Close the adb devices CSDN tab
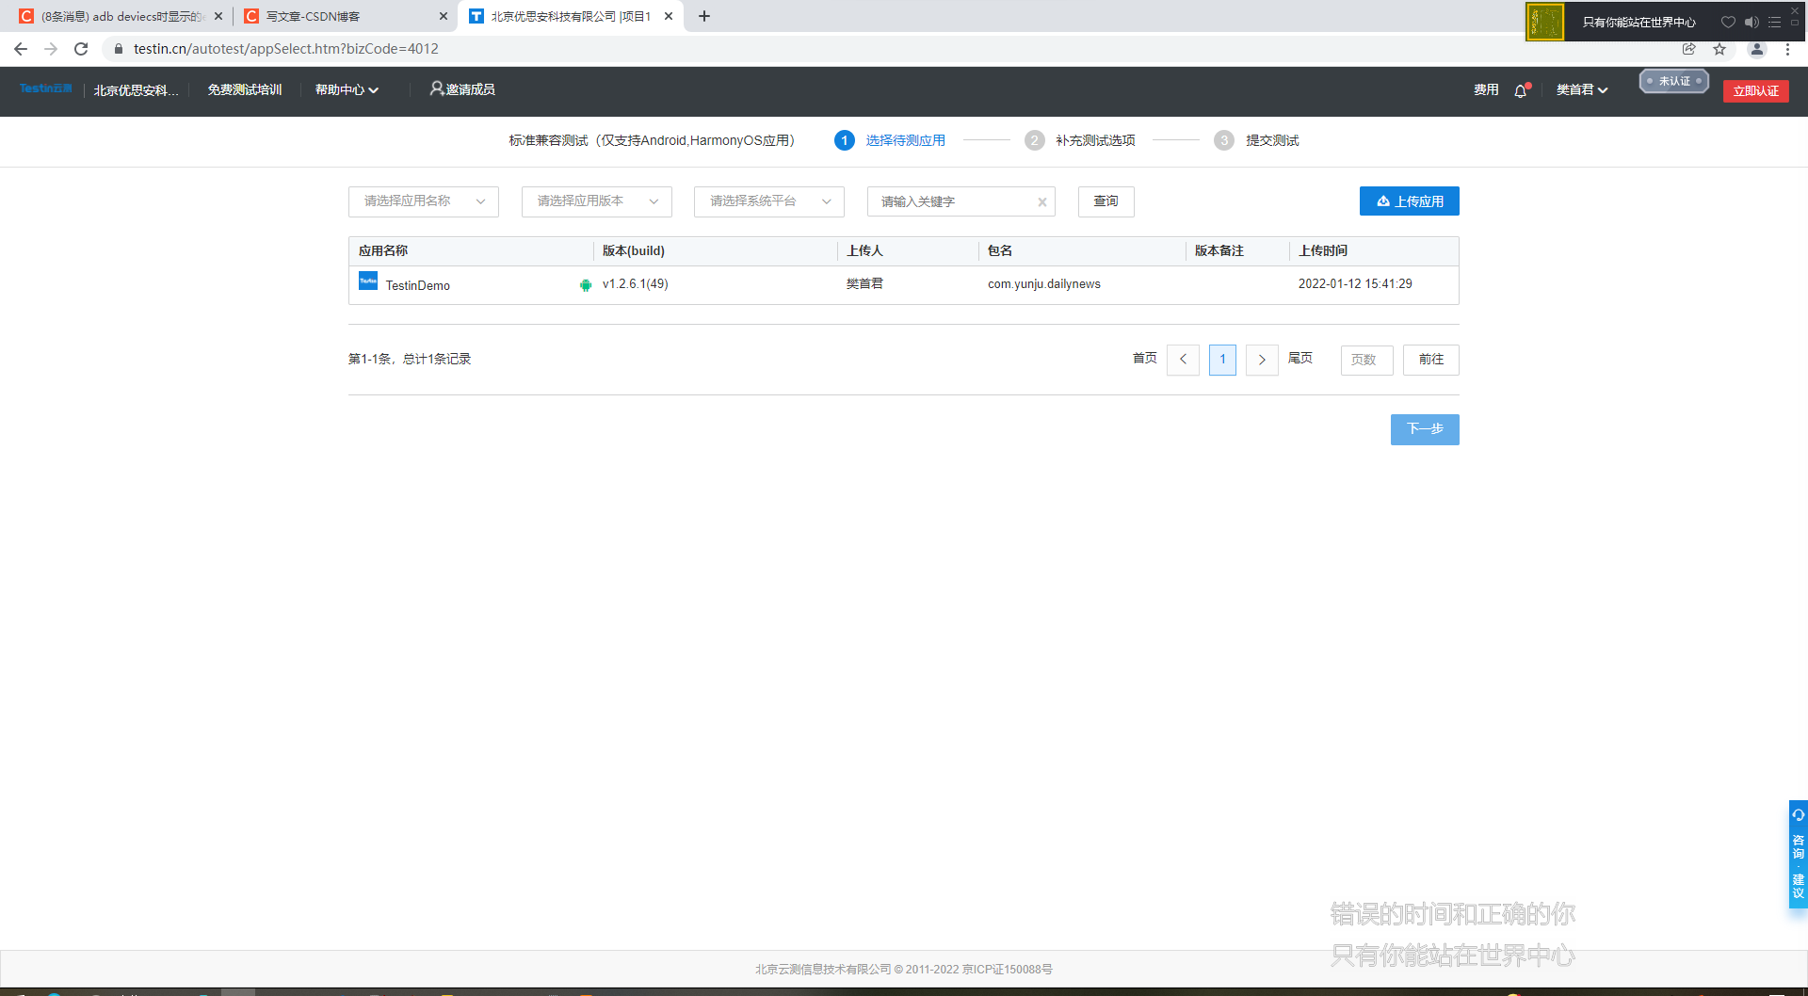1808x996 pixels. 218,16
